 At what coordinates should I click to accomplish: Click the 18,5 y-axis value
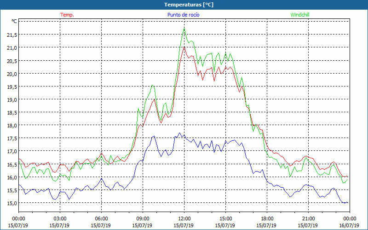(12, 113)
